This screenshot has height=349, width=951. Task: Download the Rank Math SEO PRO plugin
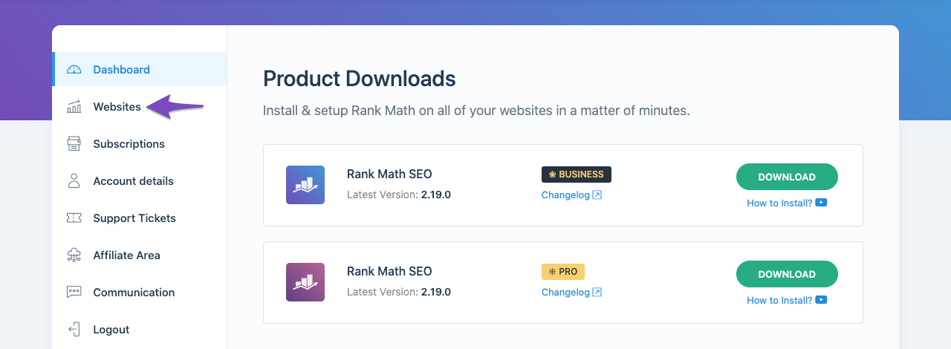787,274
